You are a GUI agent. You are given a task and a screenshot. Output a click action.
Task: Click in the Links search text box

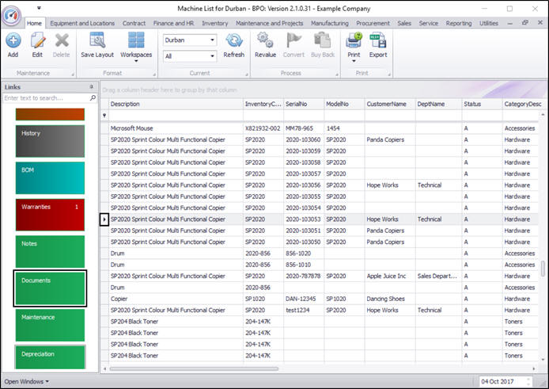(x=45, y=98)
